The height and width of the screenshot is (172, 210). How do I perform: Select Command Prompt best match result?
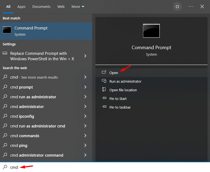click(46, 31)
